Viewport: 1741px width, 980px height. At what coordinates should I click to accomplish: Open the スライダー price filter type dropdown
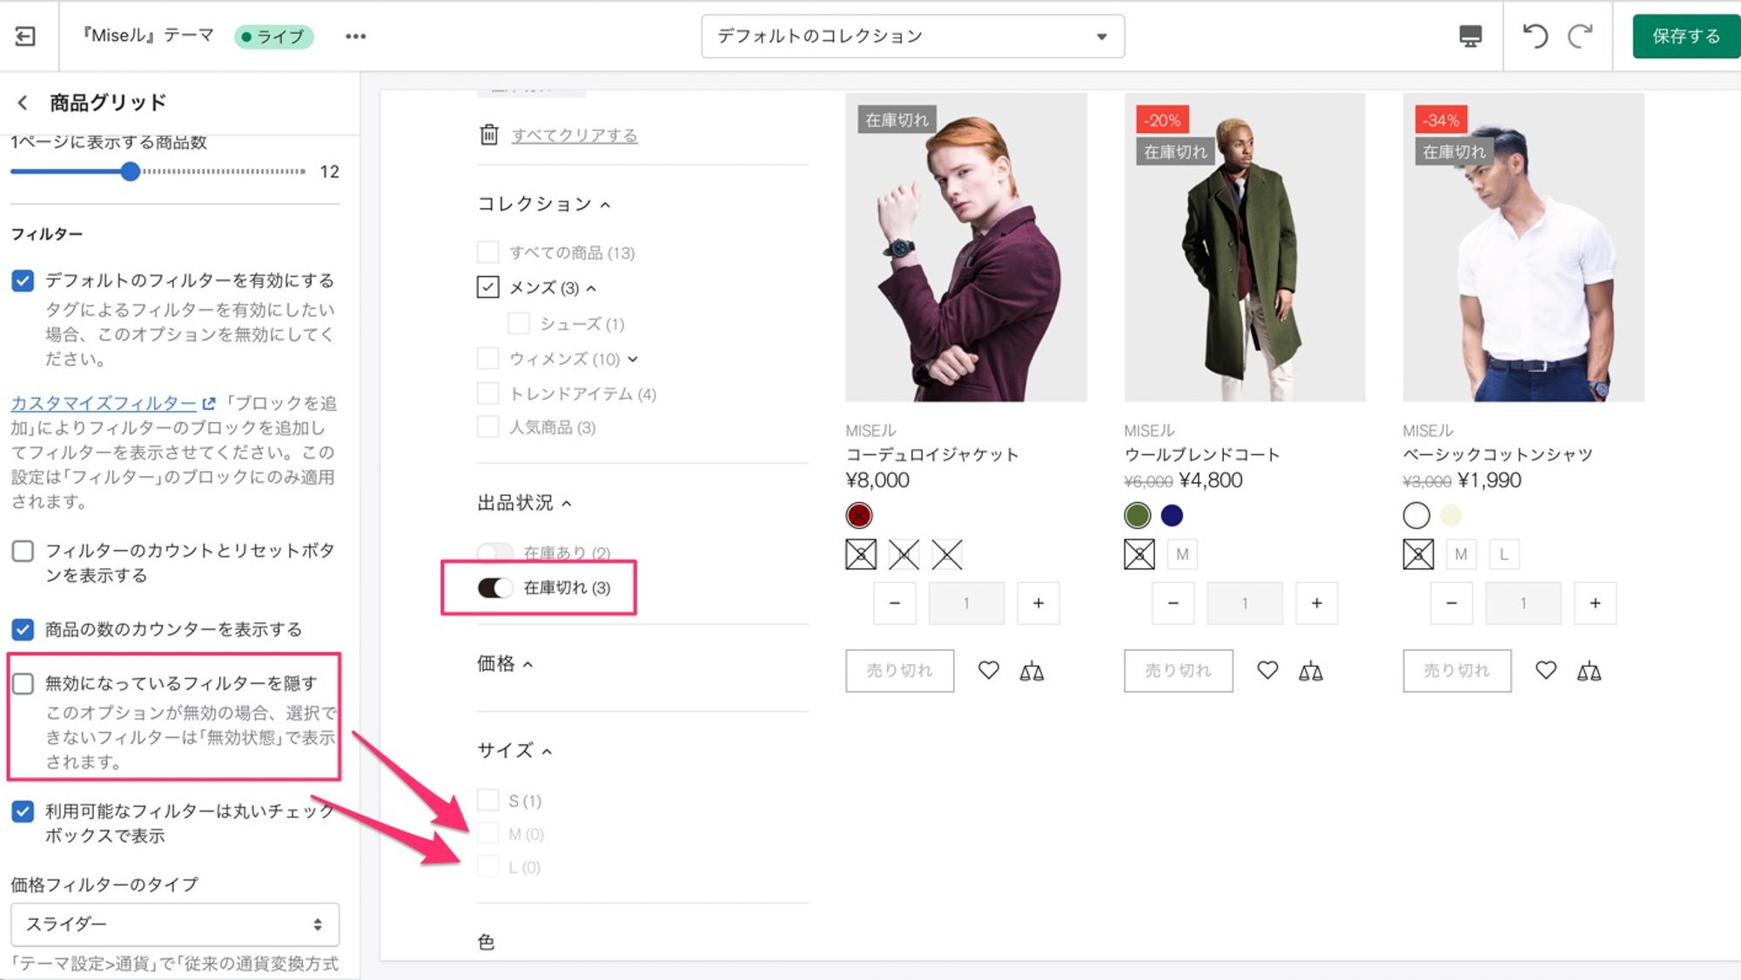click(174, 924)
